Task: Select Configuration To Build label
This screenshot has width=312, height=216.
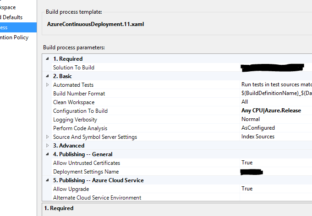Action: (80, 111)
